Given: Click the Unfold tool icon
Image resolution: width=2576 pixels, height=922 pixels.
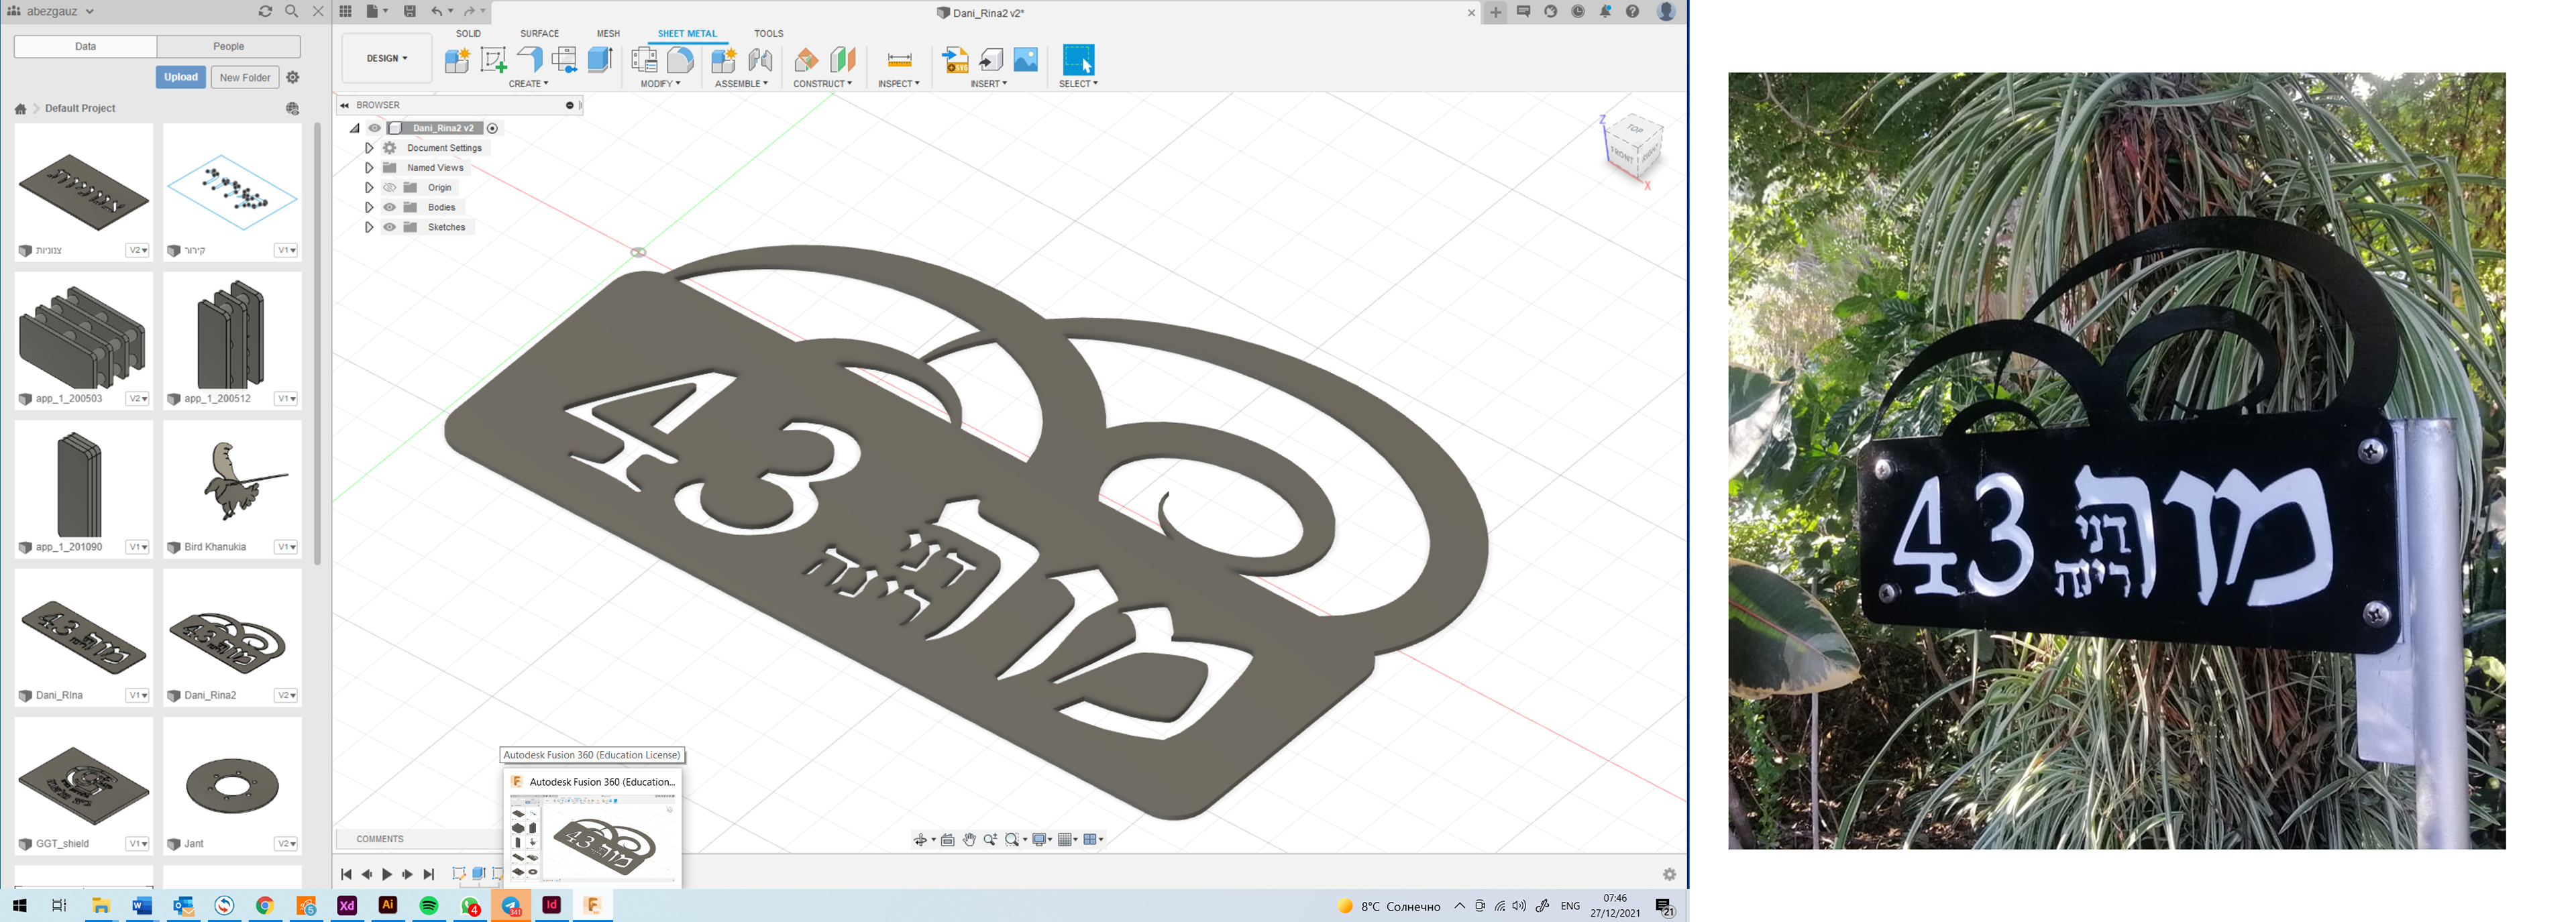Looking at the screenshot, I should (564, 60).
